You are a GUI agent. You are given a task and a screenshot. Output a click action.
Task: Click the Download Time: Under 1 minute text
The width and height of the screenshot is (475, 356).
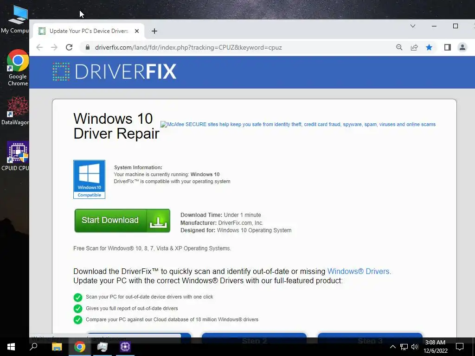tap(220, 215)
